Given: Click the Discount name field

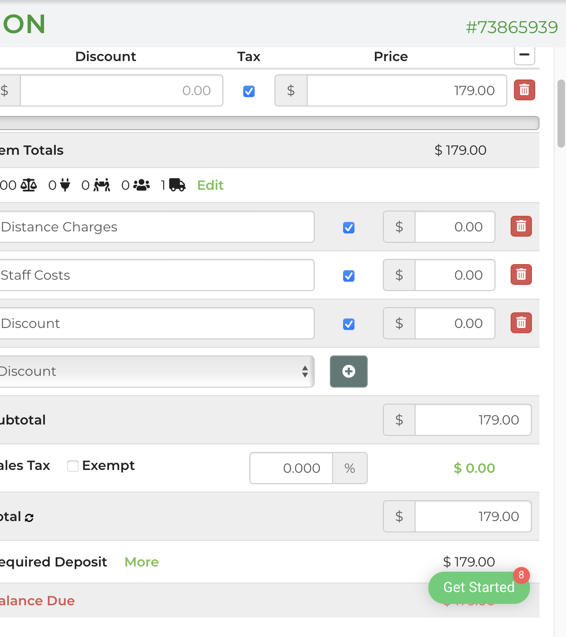Looking at the screenshot, I should (156, 323).
